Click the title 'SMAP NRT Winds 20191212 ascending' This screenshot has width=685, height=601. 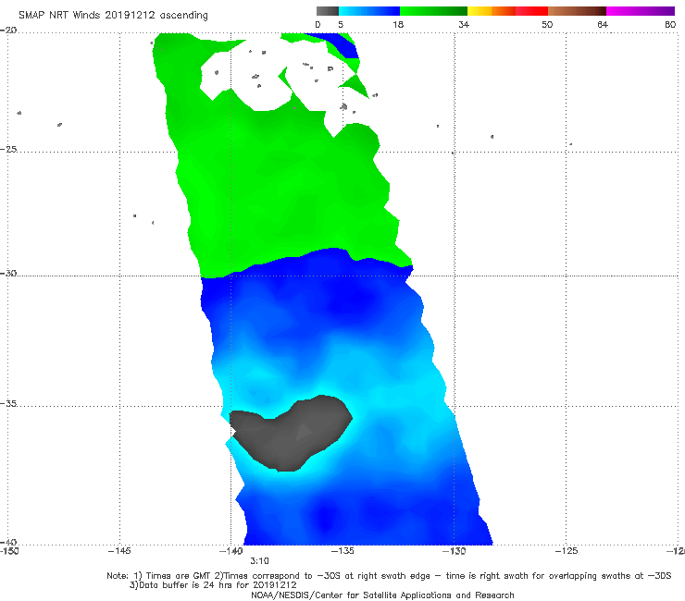(113, 16)
